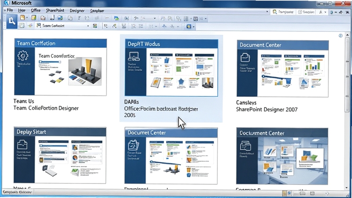The width and height of the screenshot is (352, 198).
Task: Open the dropdown beside the New page icon
Action: pos(27,18)
